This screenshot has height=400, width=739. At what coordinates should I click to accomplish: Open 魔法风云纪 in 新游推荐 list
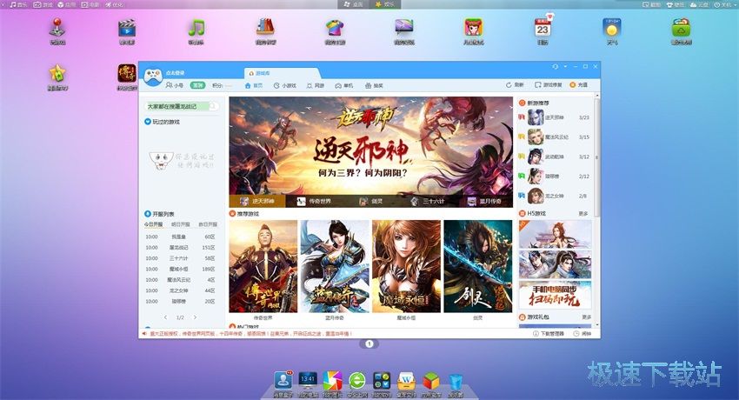(555, 137)
